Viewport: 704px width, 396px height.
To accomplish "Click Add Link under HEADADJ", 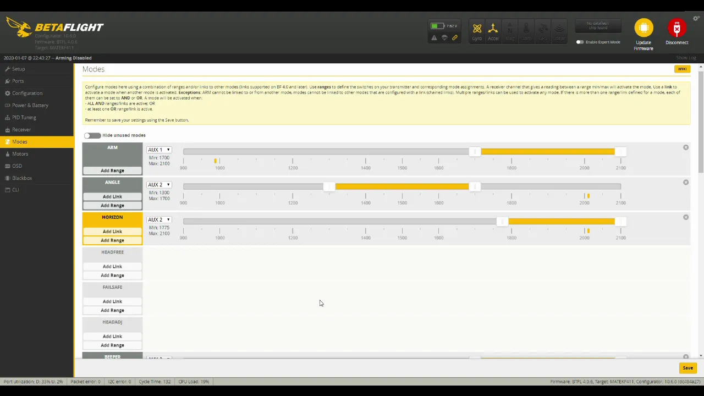I will coord(112,336).
